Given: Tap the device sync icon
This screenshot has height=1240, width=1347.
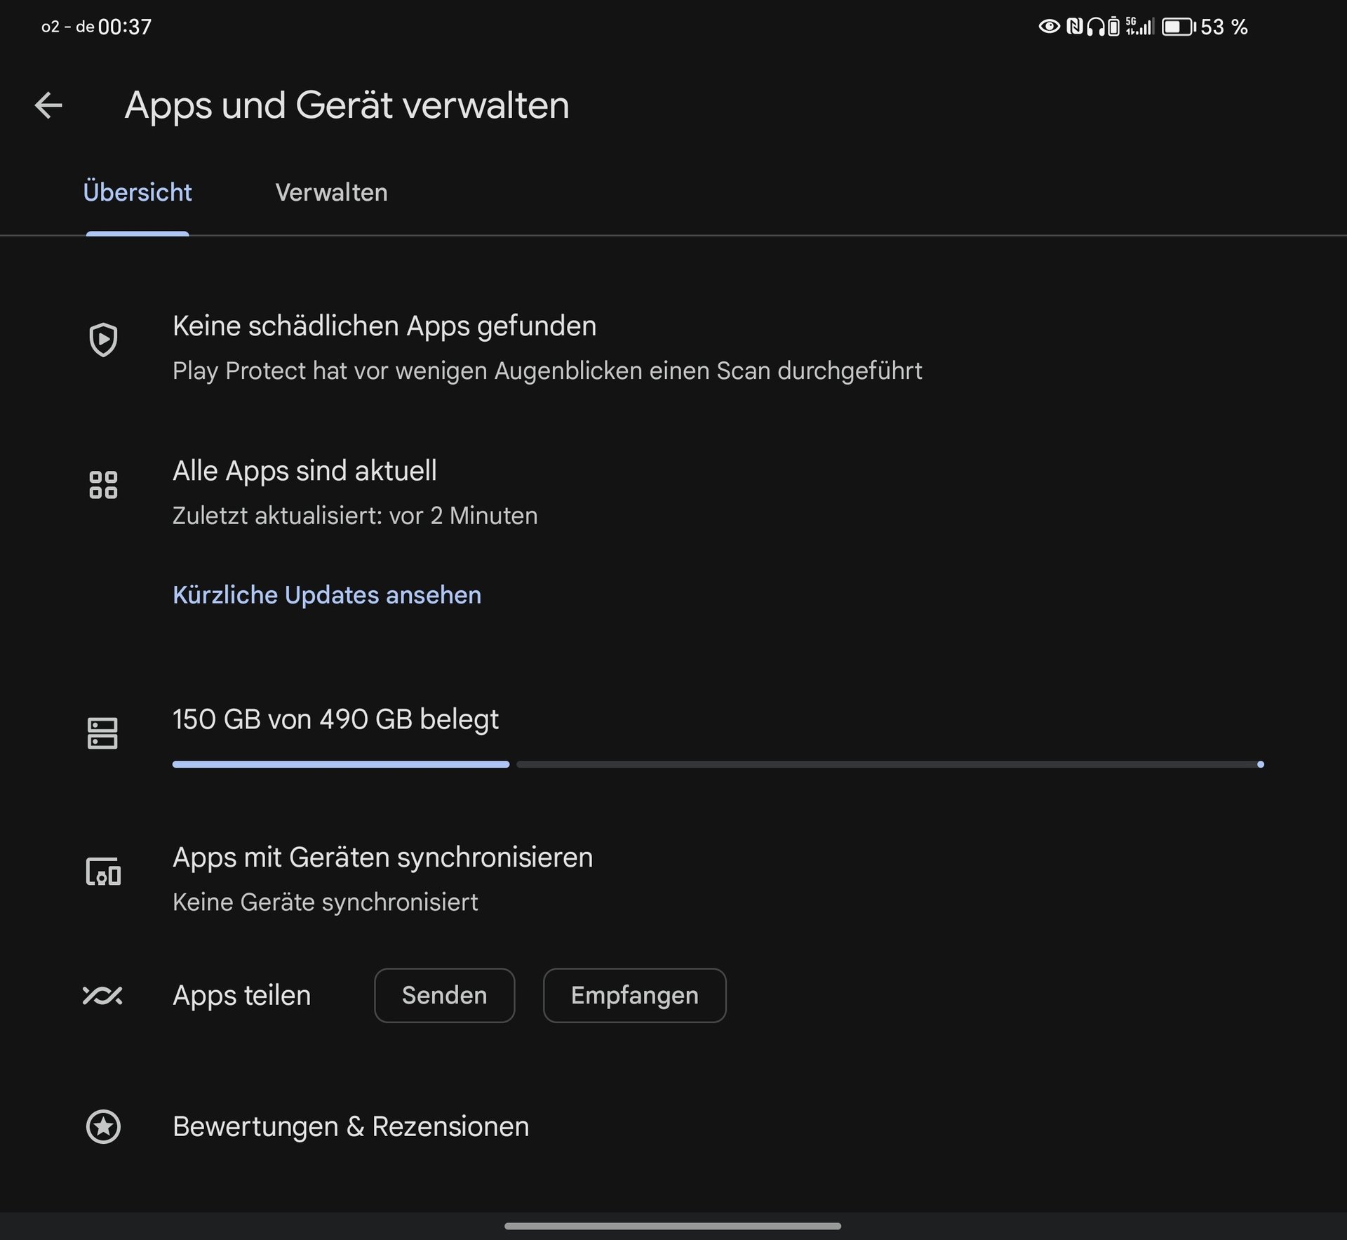Looking at the screenshot, I should click(103, 872).
